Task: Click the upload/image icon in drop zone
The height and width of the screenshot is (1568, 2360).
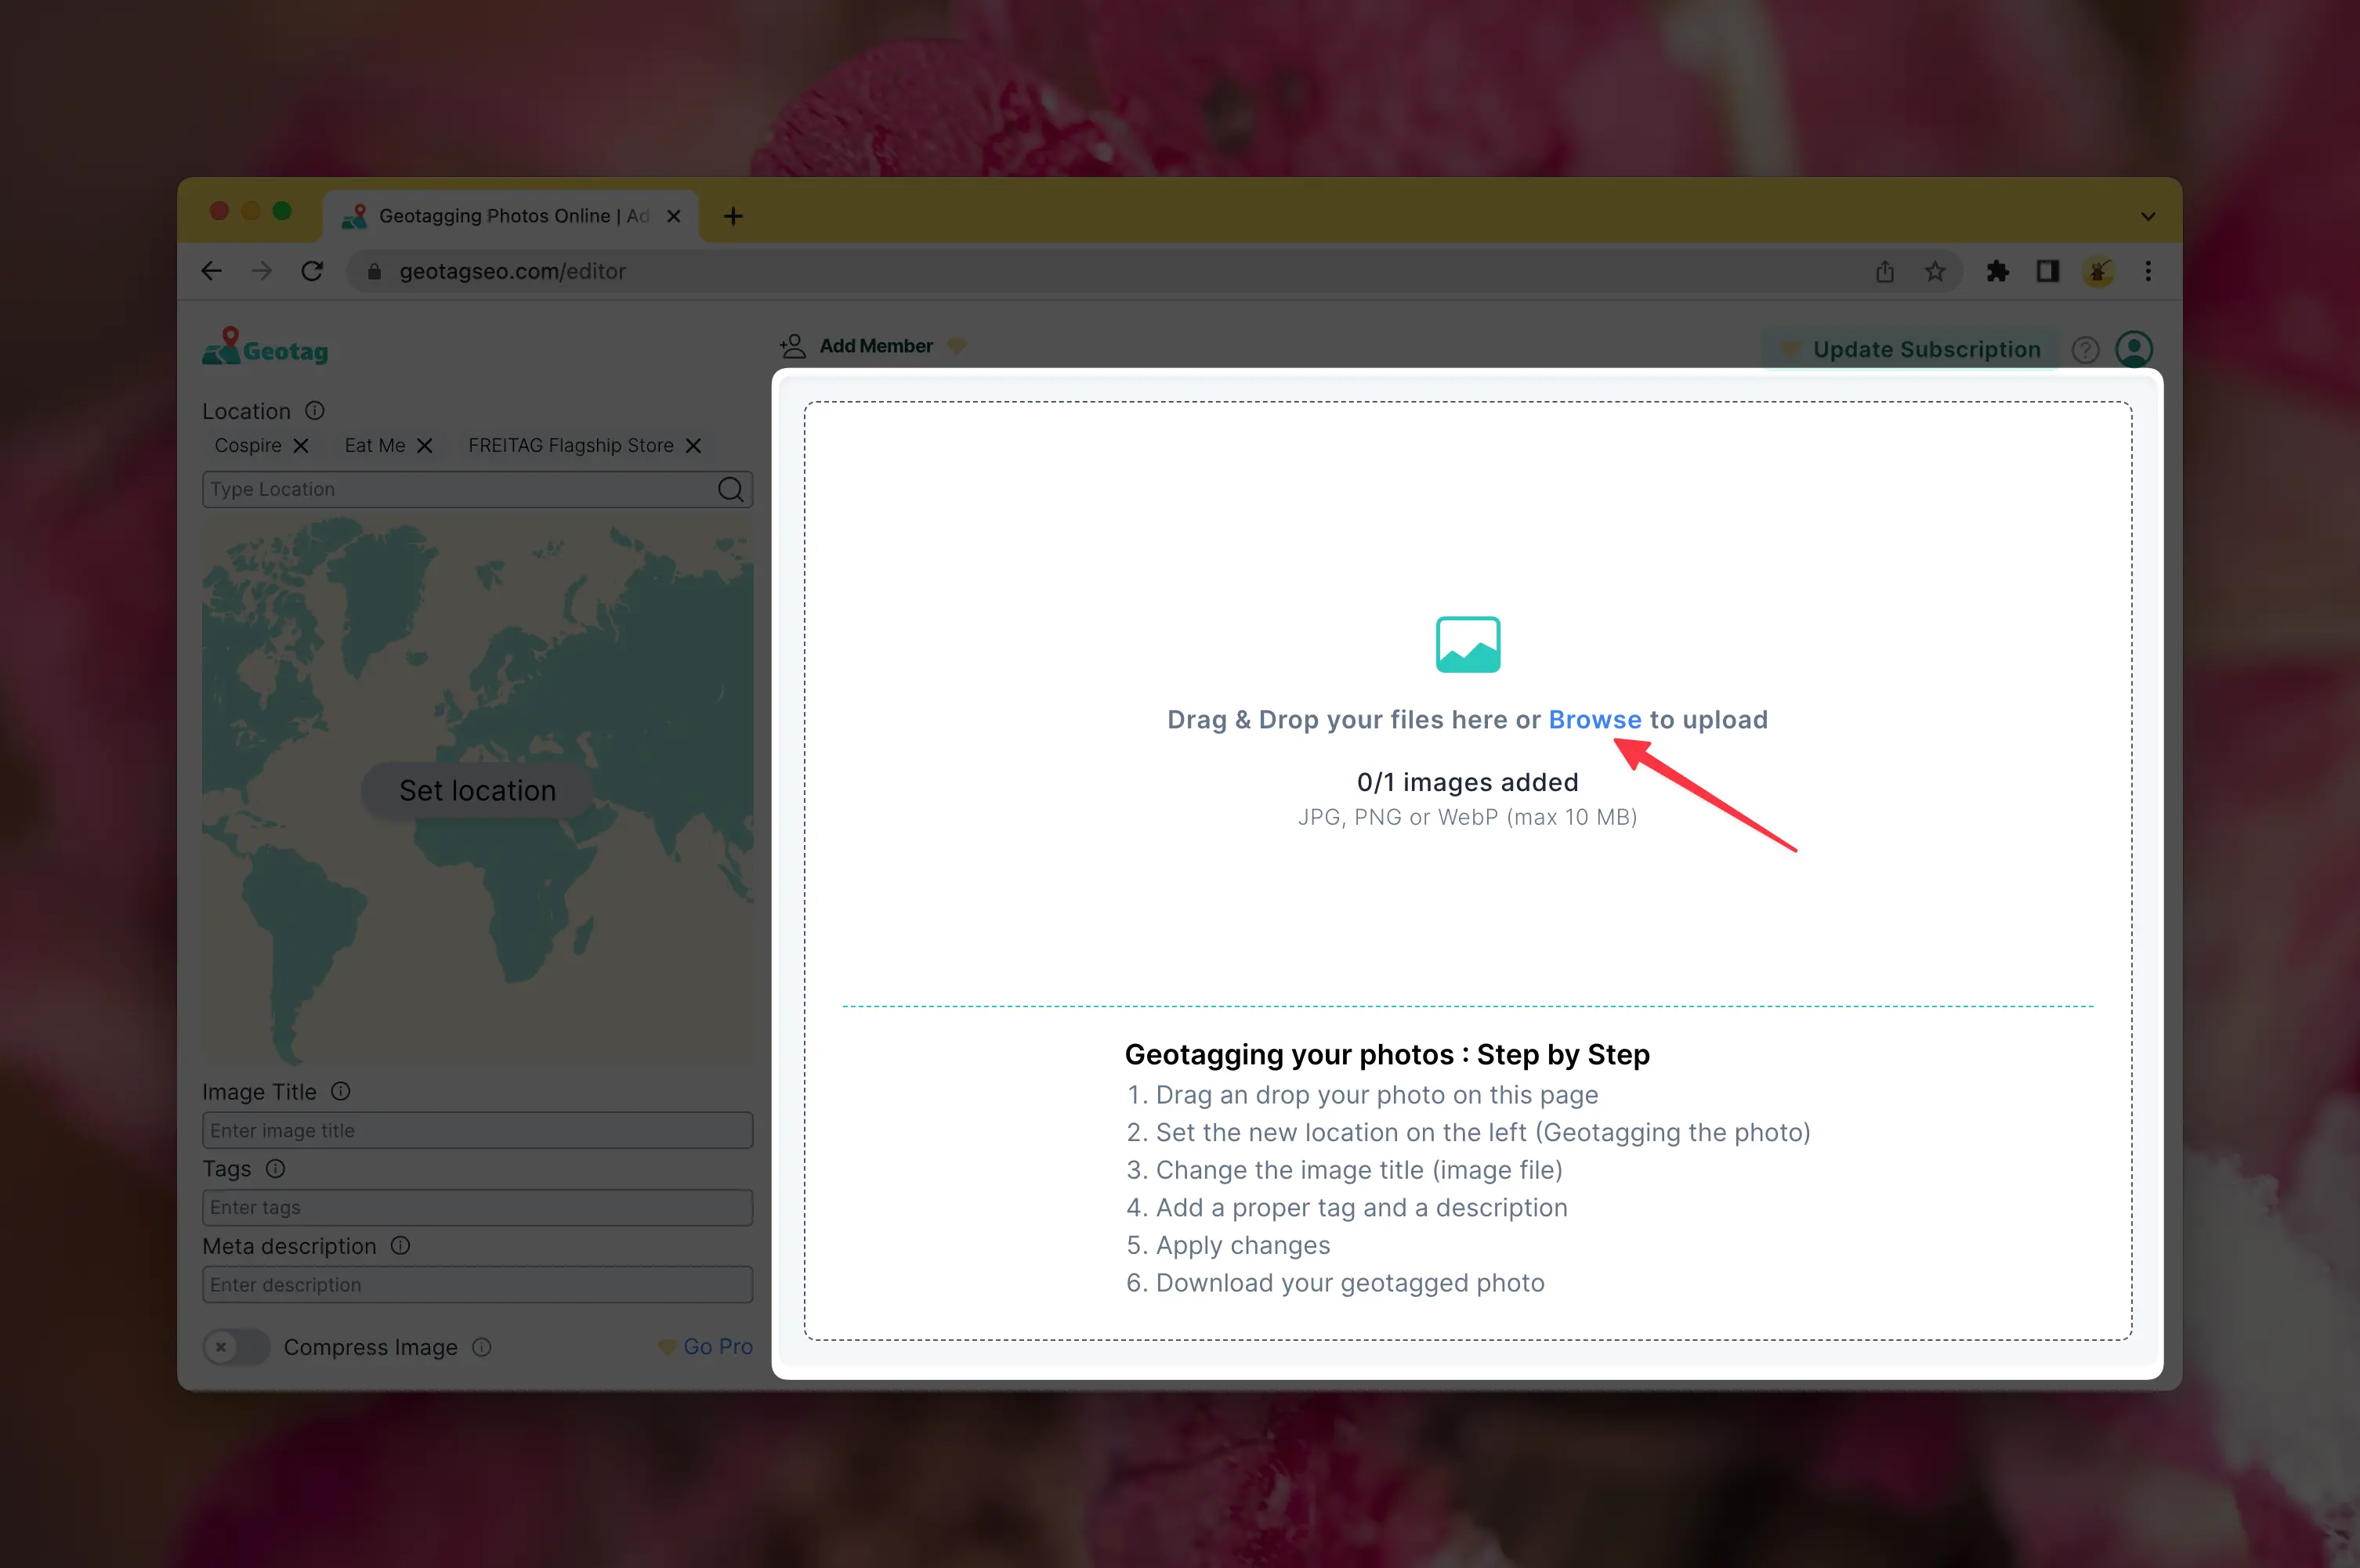Action: pyautogui.click(x=1467, y=642)
